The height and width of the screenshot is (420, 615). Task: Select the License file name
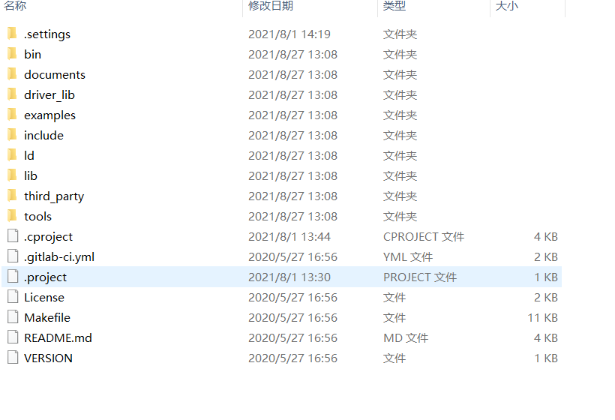(x=44, y=297)
